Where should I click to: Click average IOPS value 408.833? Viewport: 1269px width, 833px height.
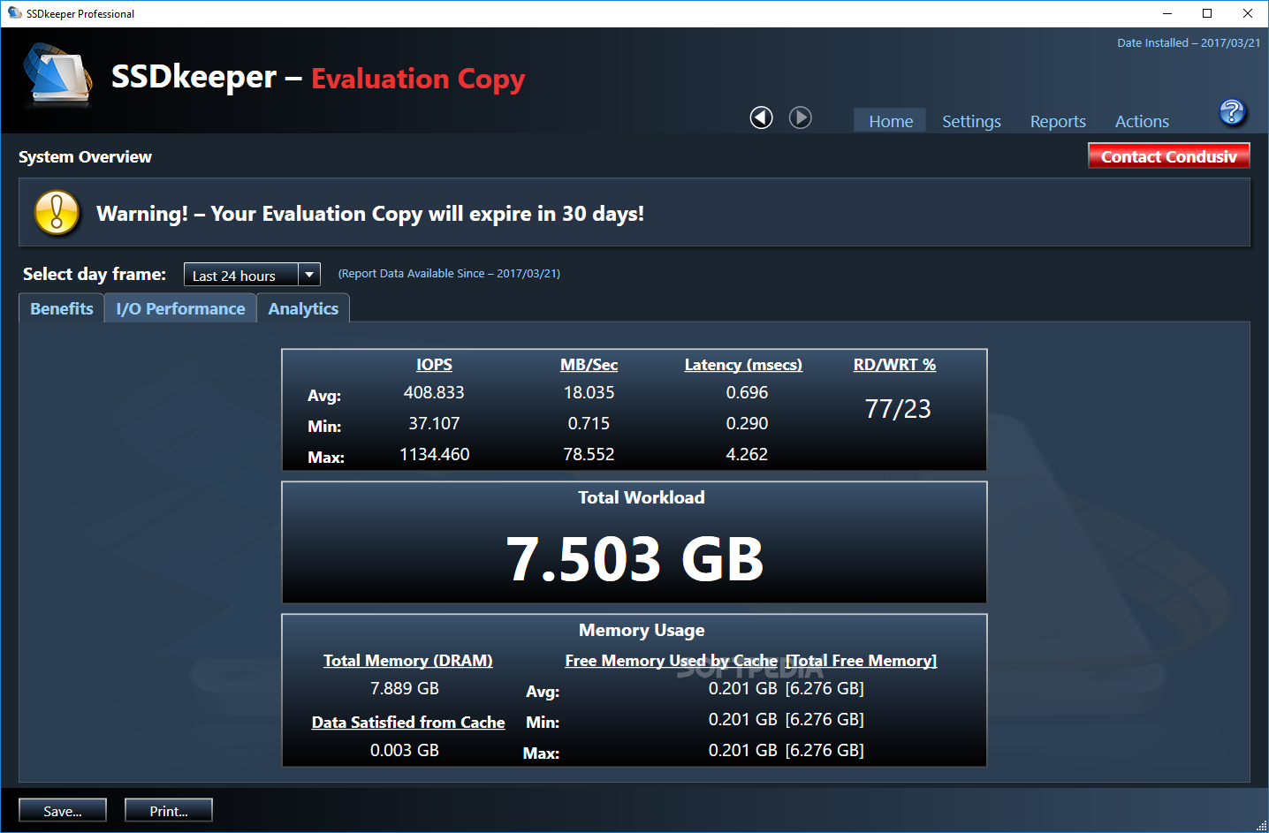(x=434, y=392)
